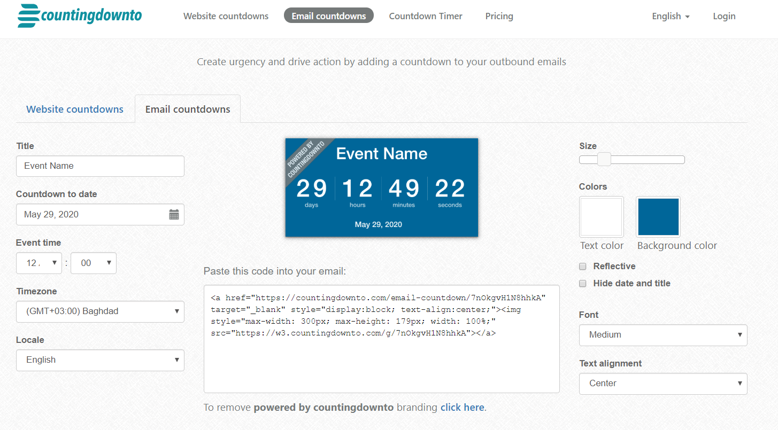The height and width of the screenshot is (430, 778).
Task: Pick the white Text color swatch
Action: click(x=601, y=217)
